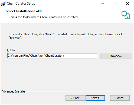
Task: Click the separator line beside Advanced Installer
Action: [x=80, y=92]
